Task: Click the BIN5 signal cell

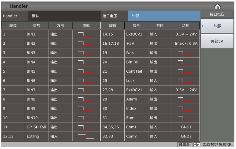Action: tap(37, 72)
